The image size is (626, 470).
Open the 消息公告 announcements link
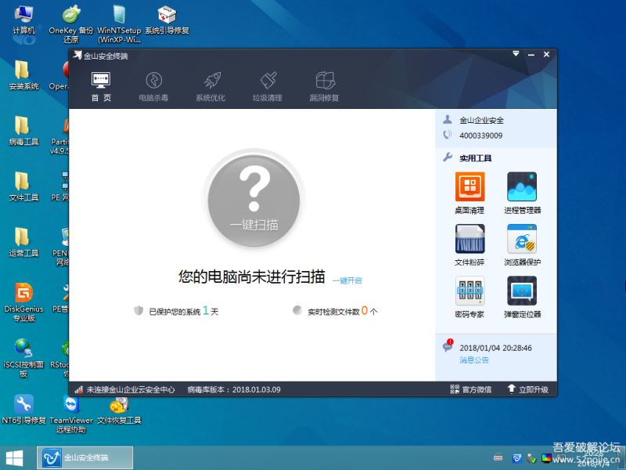[474, 360]
